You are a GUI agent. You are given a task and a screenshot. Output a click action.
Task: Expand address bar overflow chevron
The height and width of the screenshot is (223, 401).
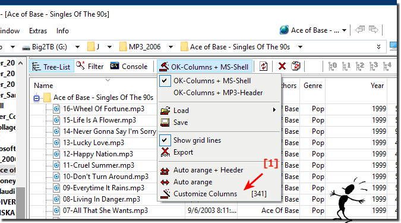(x=379, y=46)
